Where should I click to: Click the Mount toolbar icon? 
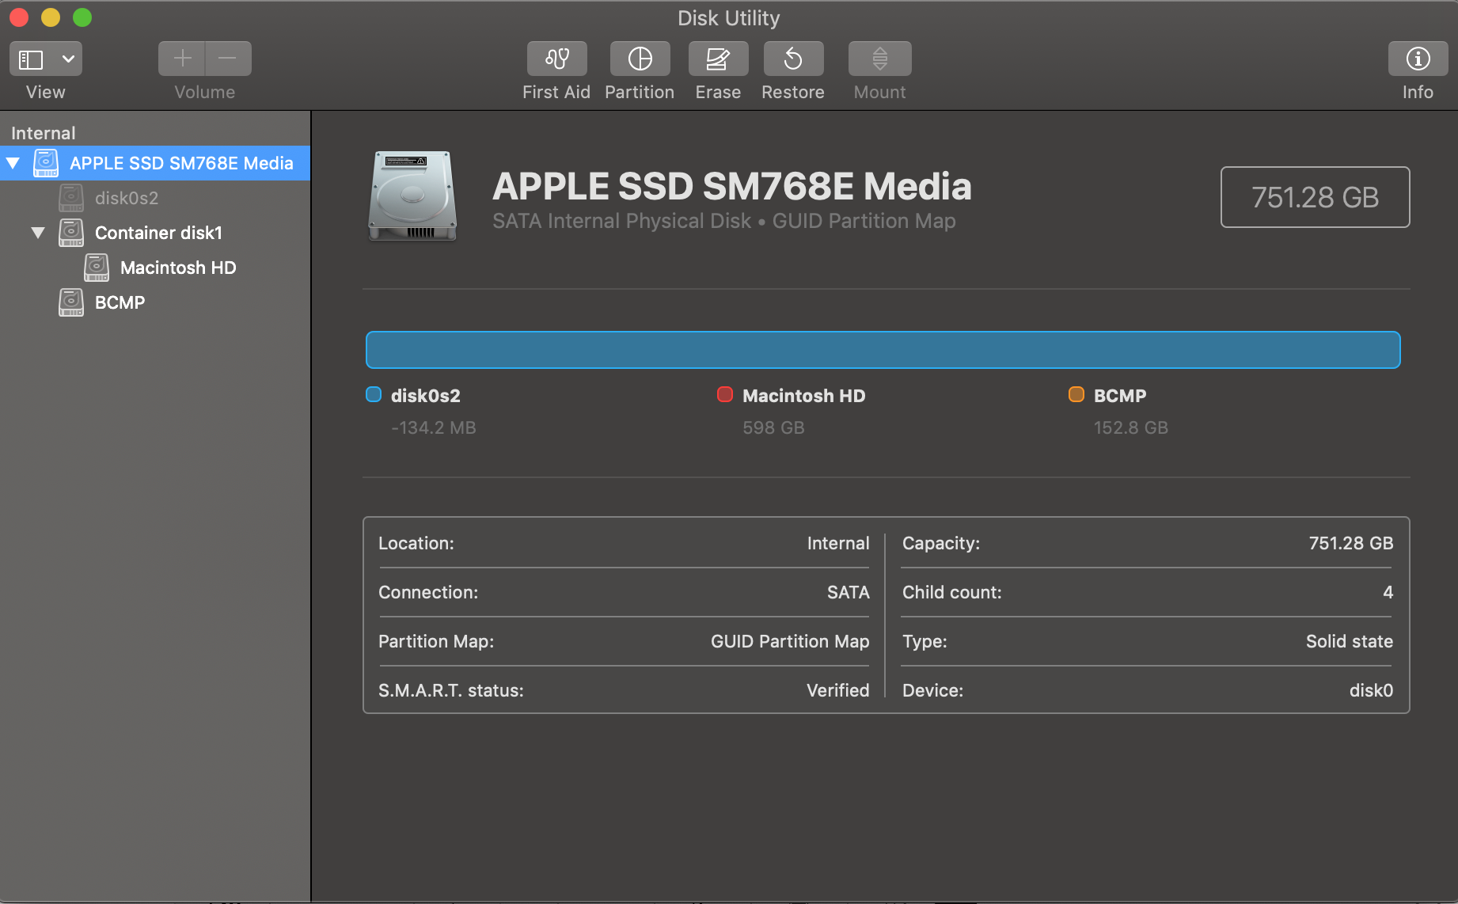pyautogui.click(x=879, y=59)
